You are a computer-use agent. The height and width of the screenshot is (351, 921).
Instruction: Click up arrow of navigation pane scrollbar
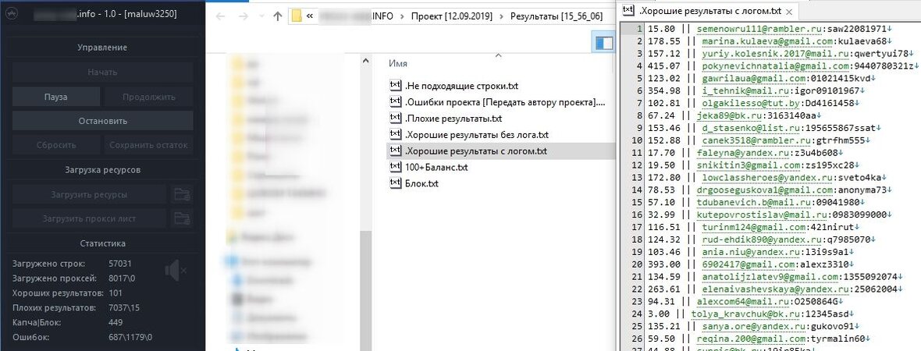click(365, 60)
